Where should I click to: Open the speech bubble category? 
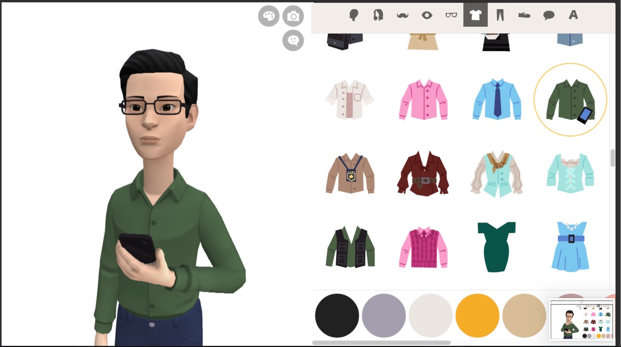pyautogui.click(x=549, y=15)
